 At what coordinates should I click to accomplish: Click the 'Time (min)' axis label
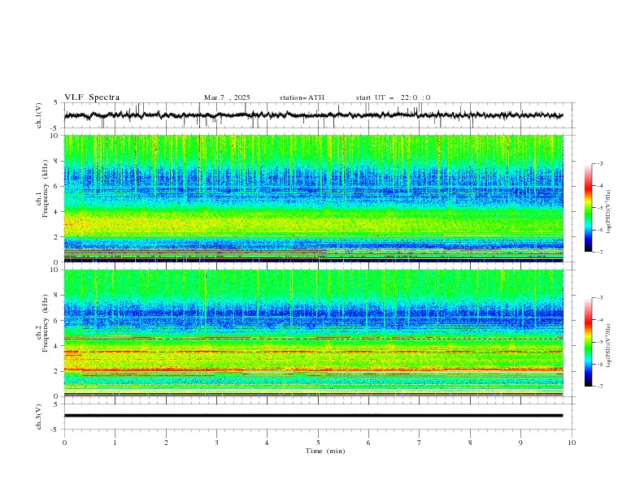coord(325,451)
